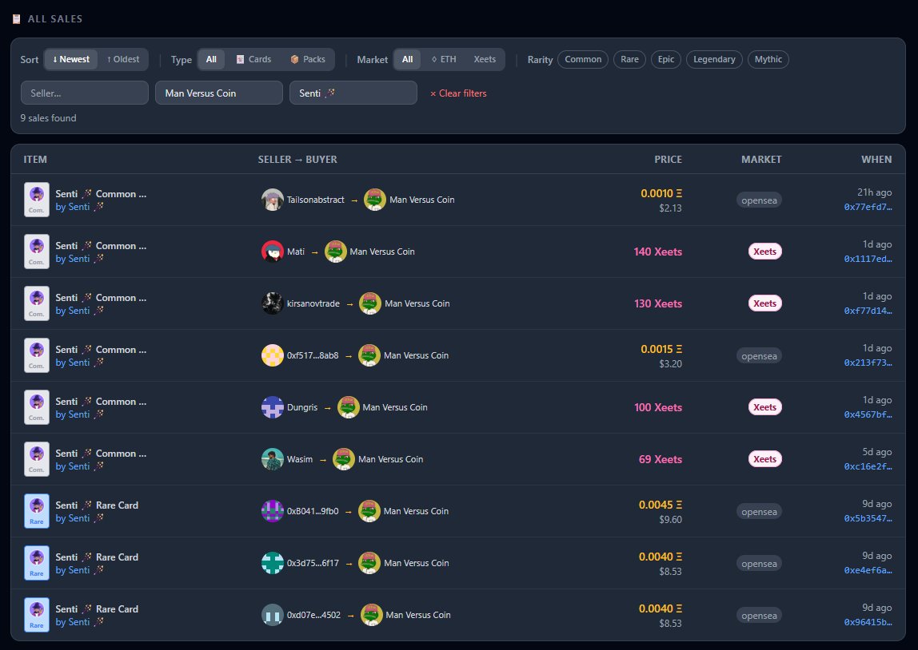Screen dimensions: 918x650
Task: Open card thumbnail in 0xf517...8ab8 row
Action: tap(36, 355)
